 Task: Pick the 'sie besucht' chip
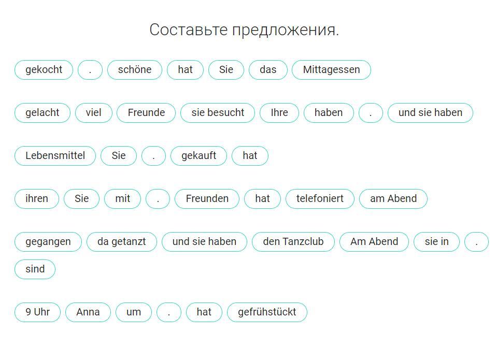(218, 113)
